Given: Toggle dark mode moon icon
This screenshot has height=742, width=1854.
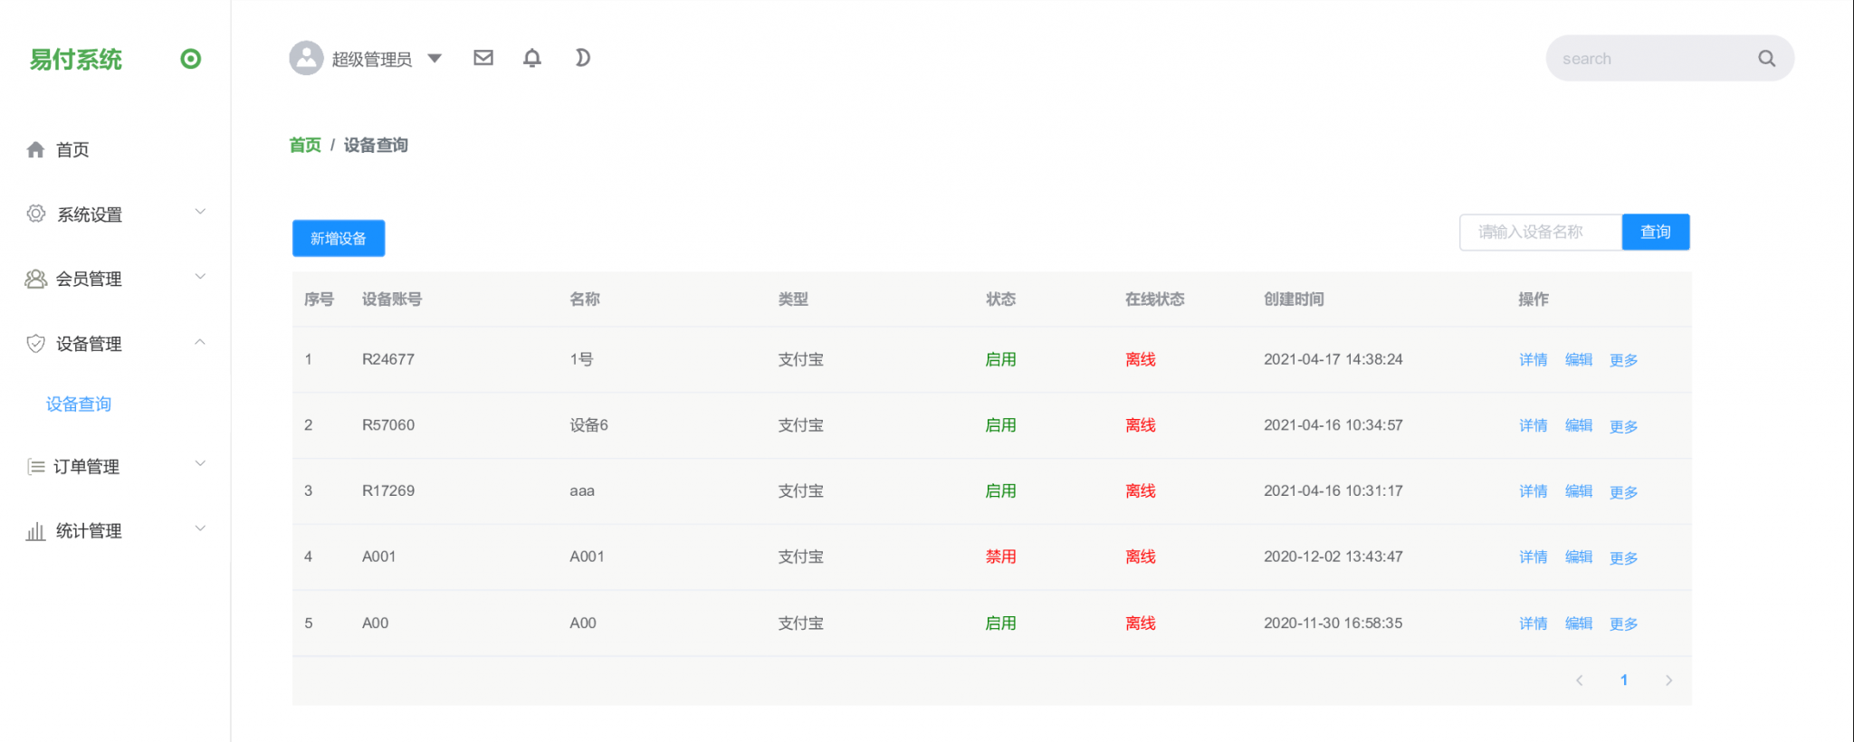Looking at the screenshot, I should click(582, 58).
